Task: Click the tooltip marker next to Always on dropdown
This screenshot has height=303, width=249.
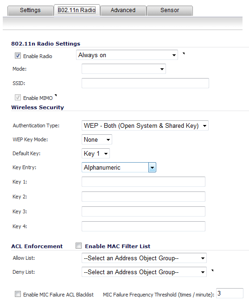Action: click(184, 53)
